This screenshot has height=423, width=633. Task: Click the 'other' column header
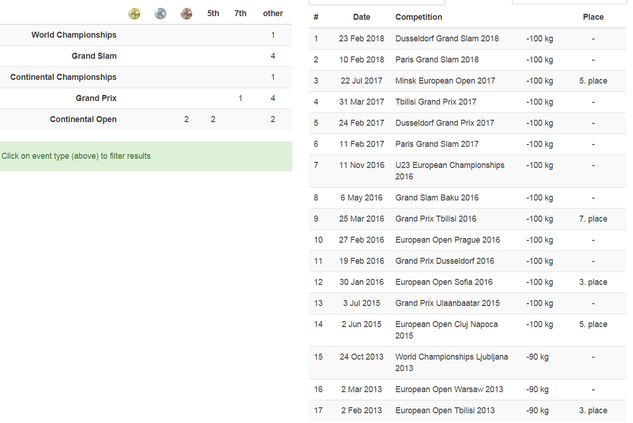(273, 14)
